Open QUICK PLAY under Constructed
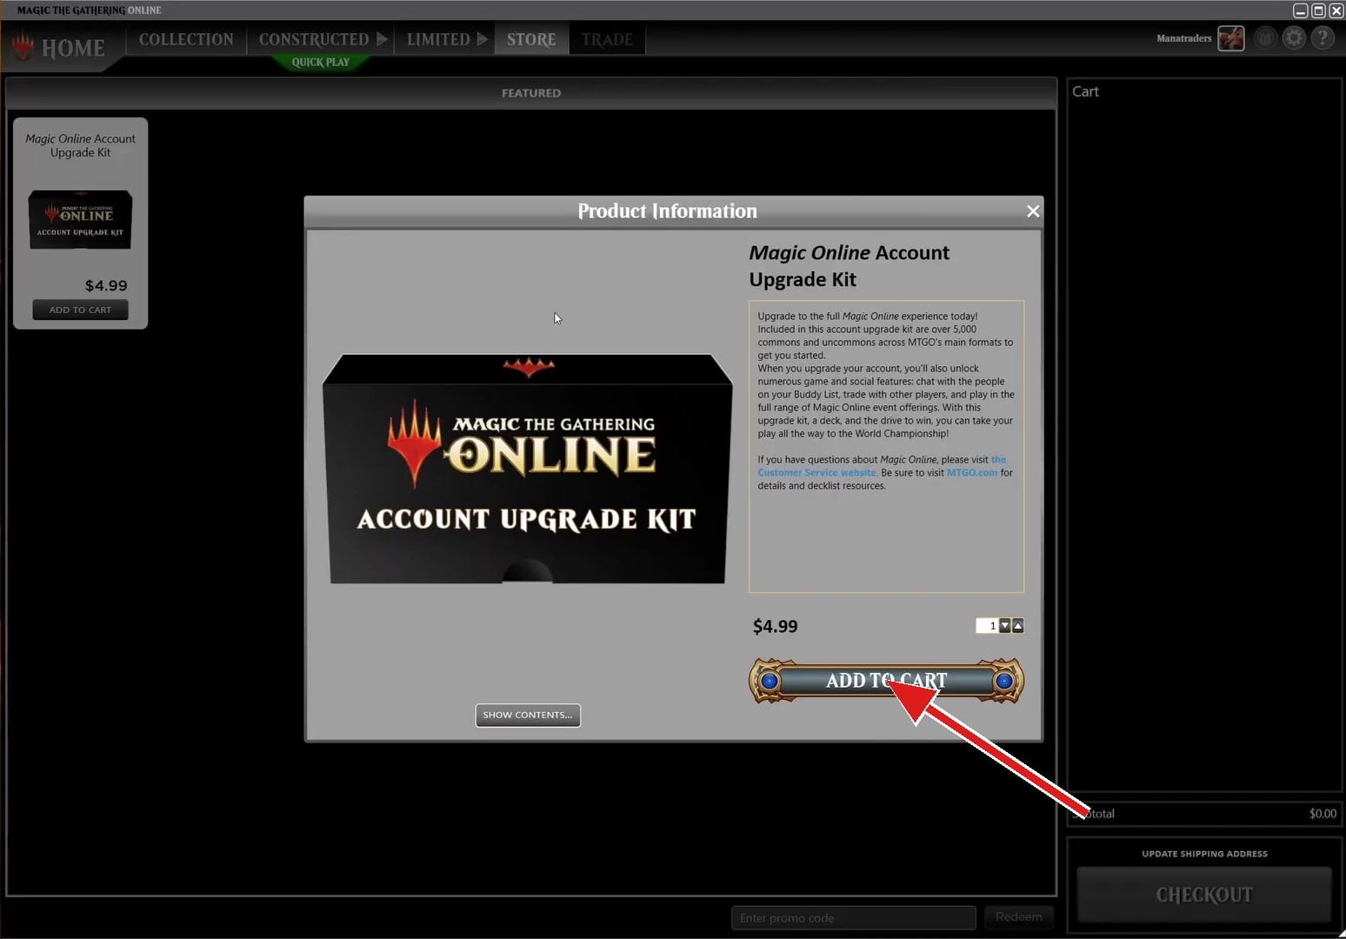1346x939 pixels. [x=320, y=62]
